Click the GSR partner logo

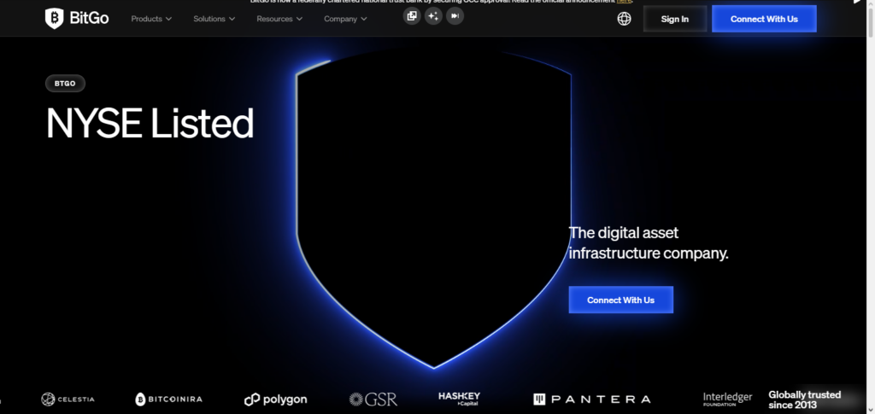[373, 399]
